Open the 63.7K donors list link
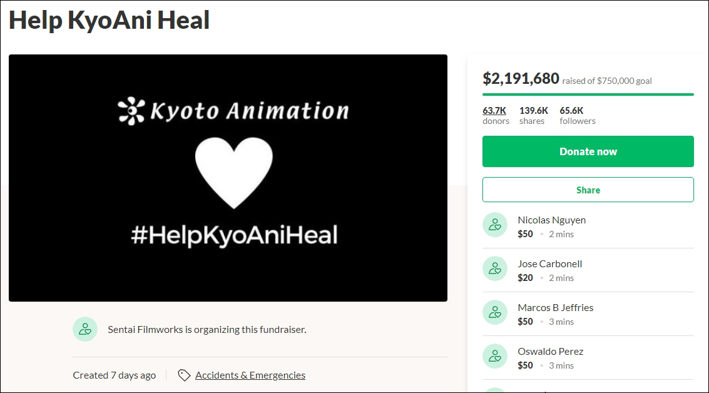Screen dimensions: 709x393 494,110
